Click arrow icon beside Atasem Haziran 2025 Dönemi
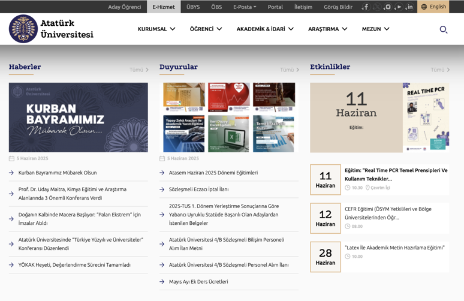The height and width of the screenshot is (301, 464). click(x=162, y=173)
